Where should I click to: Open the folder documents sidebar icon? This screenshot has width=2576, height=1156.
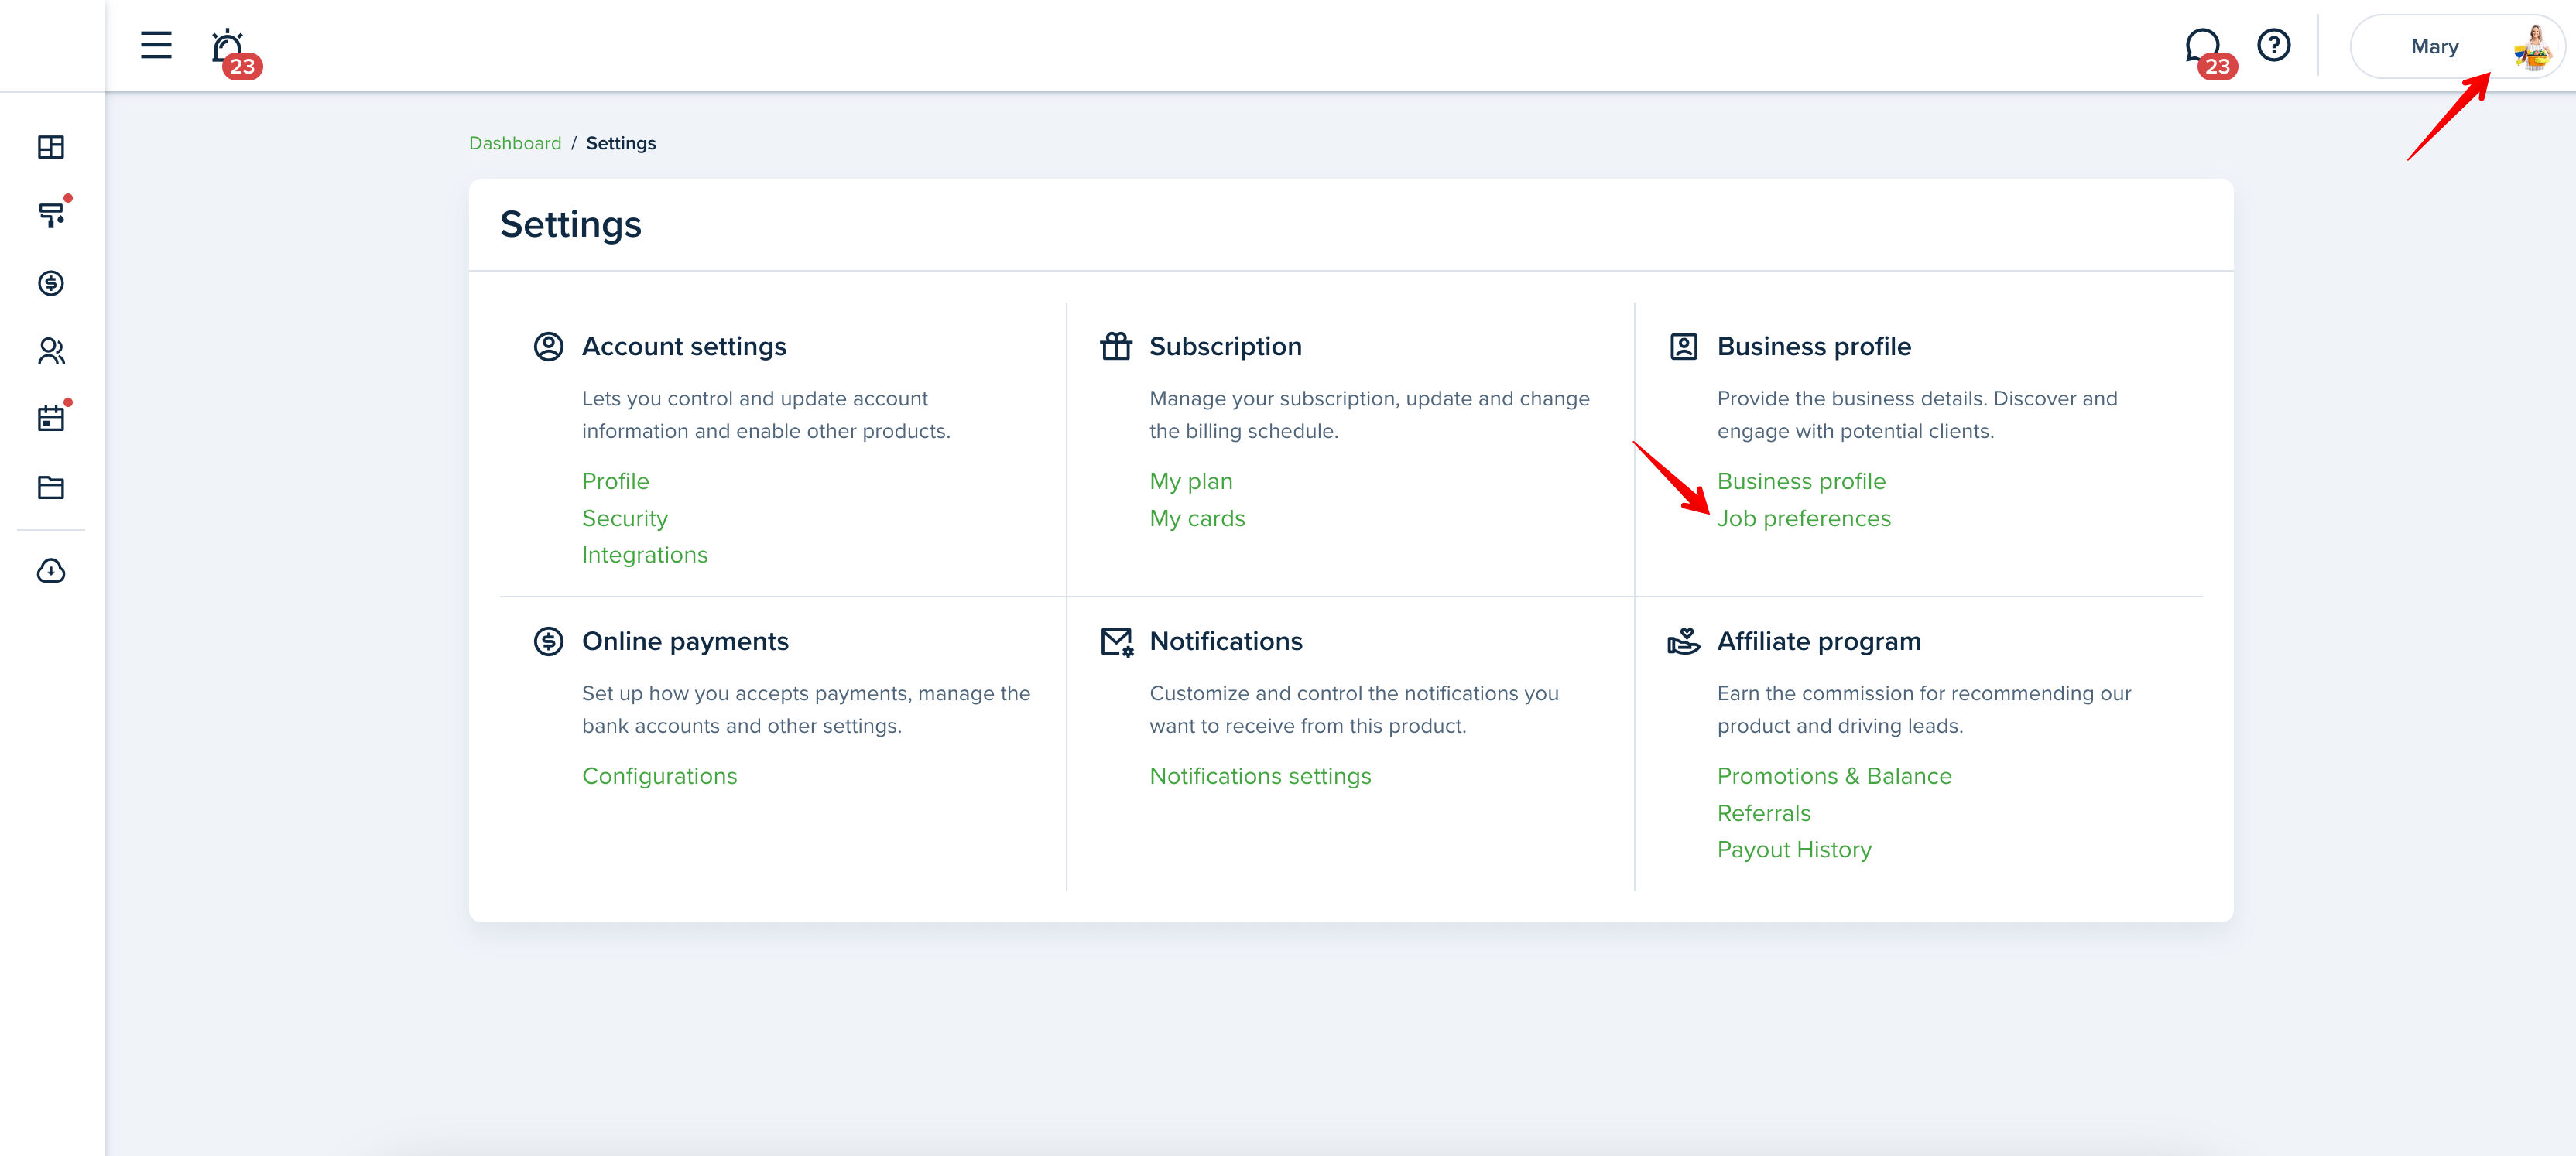[51, 487]
